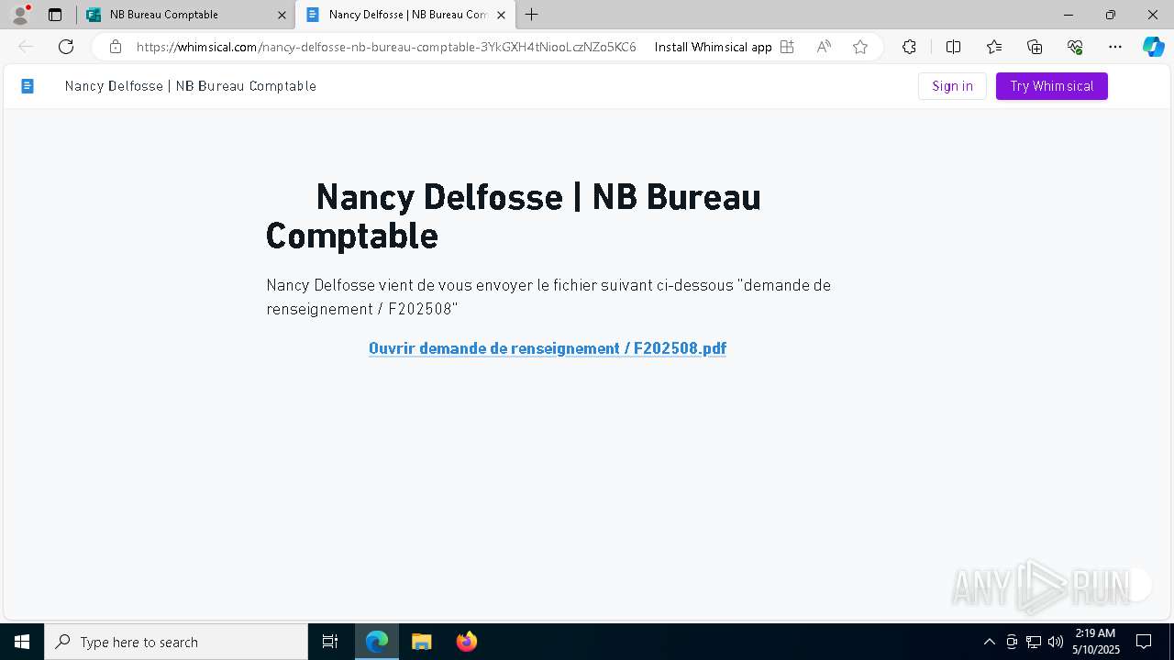
Task: Open the Collections icon
Action: 1035,47
